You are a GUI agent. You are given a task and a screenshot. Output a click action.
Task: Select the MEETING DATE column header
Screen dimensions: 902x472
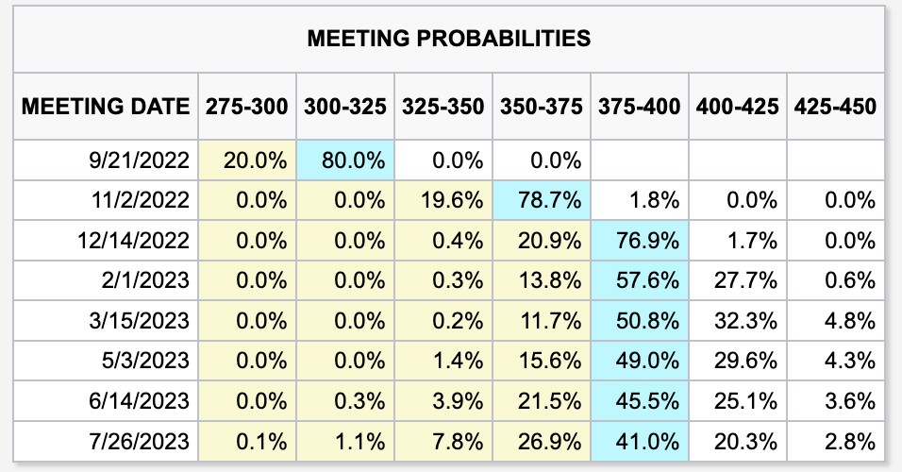[x=105, y=106]
